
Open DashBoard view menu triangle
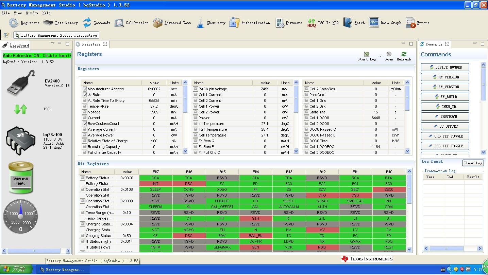click(53, 43)
